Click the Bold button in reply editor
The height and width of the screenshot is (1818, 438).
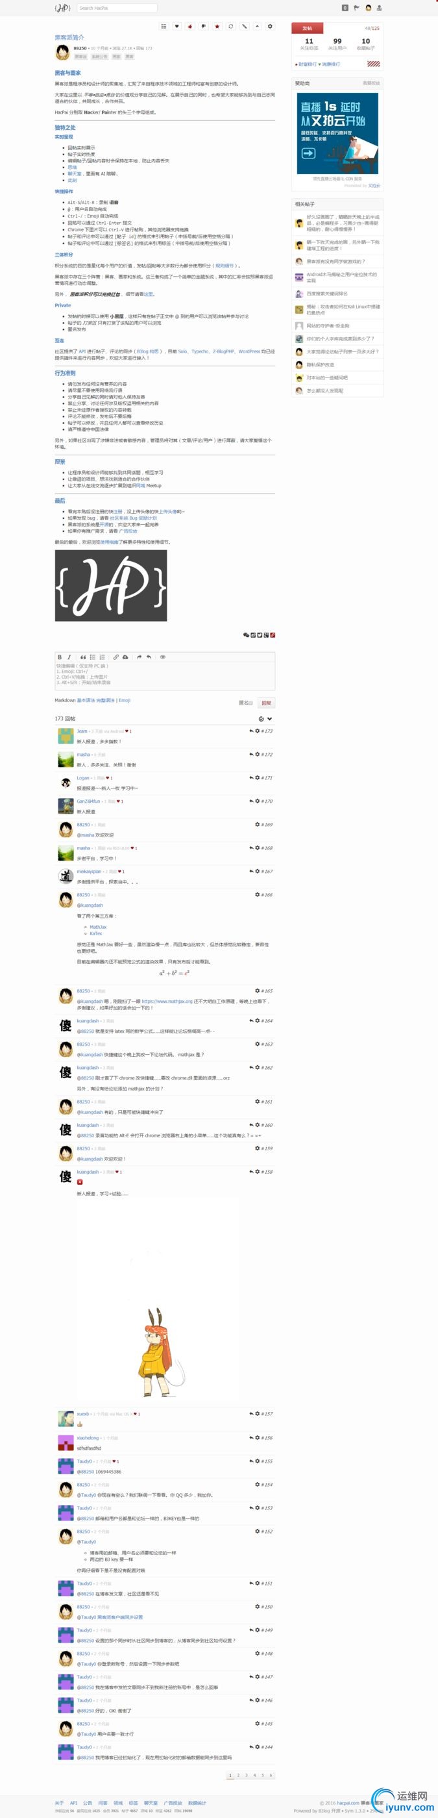(x=60, y=657)
